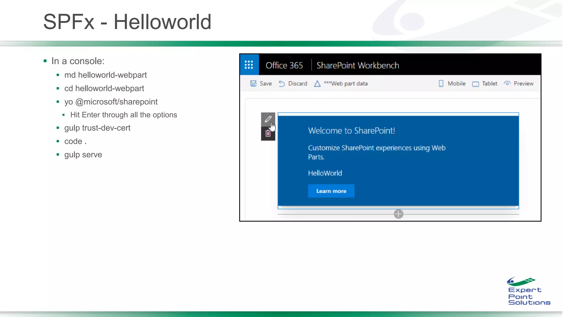Open the Office 365 app launcher waffle
Image resolution: width=563 pixels, height=317 pixels.
(249, 65)
